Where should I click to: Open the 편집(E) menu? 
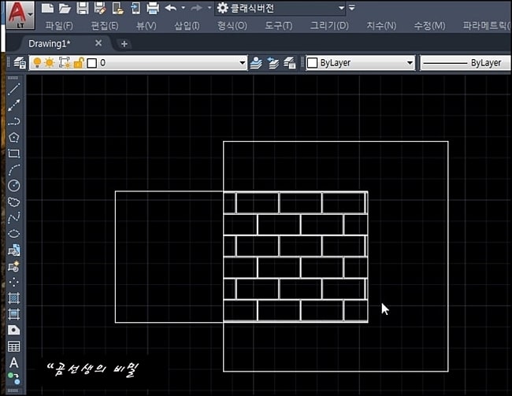click(105, 25)
